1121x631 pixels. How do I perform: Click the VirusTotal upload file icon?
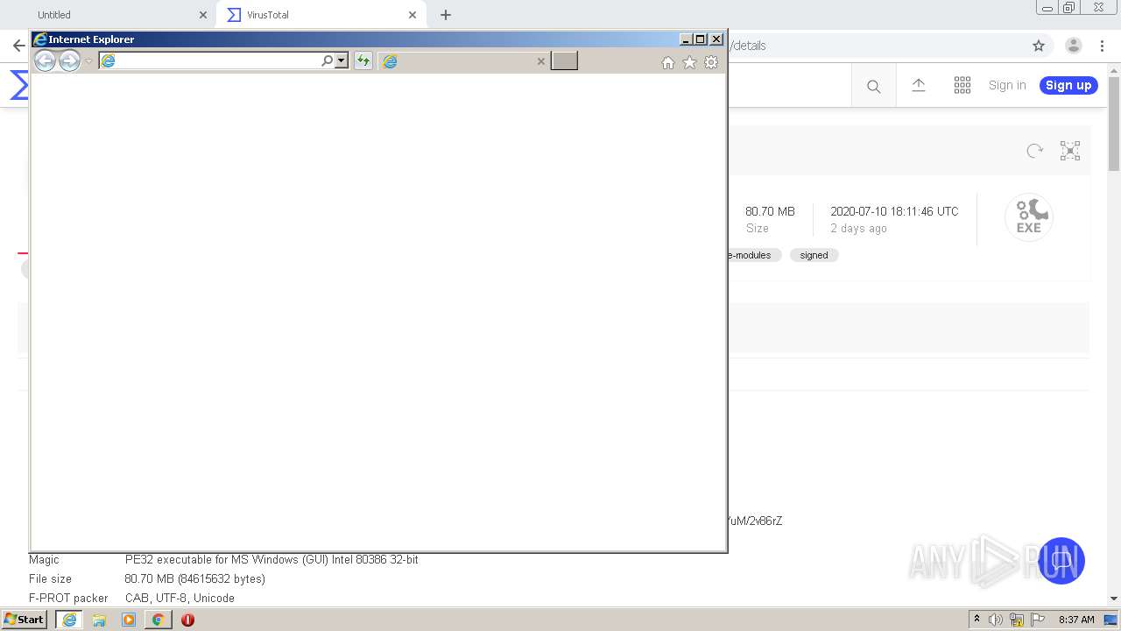click(918, 85)
